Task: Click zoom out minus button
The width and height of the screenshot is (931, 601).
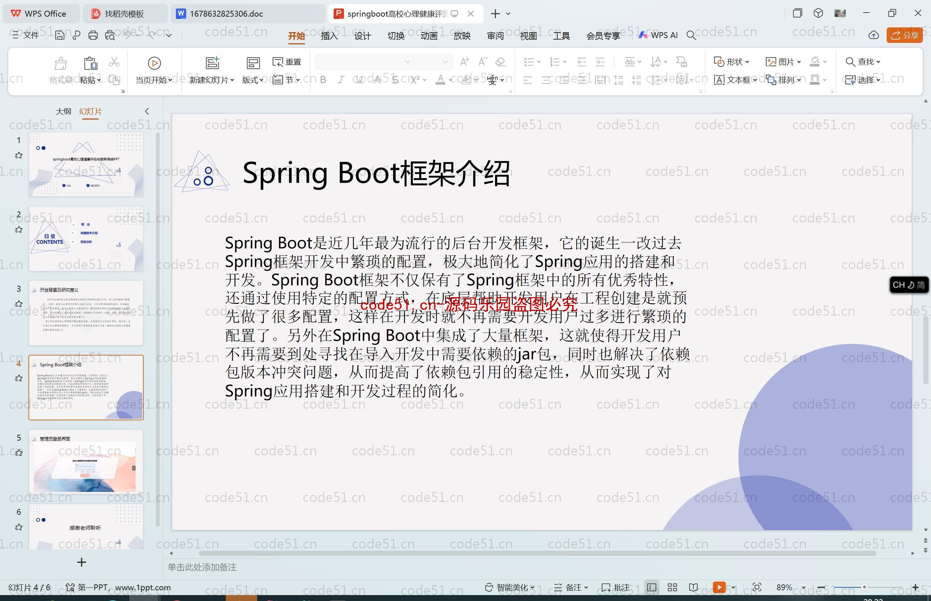Action: (821, 587)
